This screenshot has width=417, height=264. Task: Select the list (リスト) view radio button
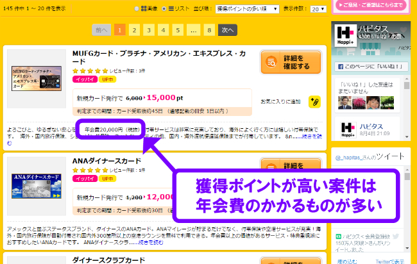[164, 9]
